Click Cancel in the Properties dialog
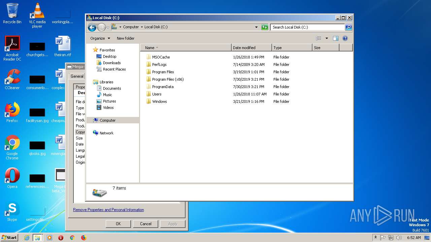Viewport: 431px width, 242px height. 145,224
